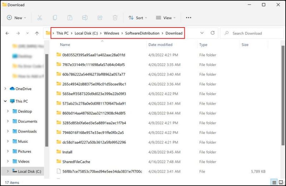Switch to details view layout icon
Viewport: 286px width, 186px height.
[x=274, y=182]
